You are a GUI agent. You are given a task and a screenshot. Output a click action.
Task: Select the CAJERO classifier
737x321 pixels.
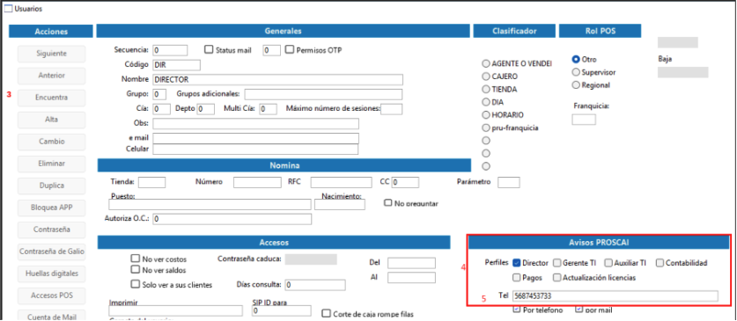click(486, 76)
